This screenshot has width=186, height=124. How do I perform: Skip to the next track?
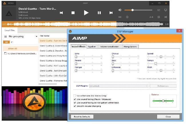tap(111, 13)
